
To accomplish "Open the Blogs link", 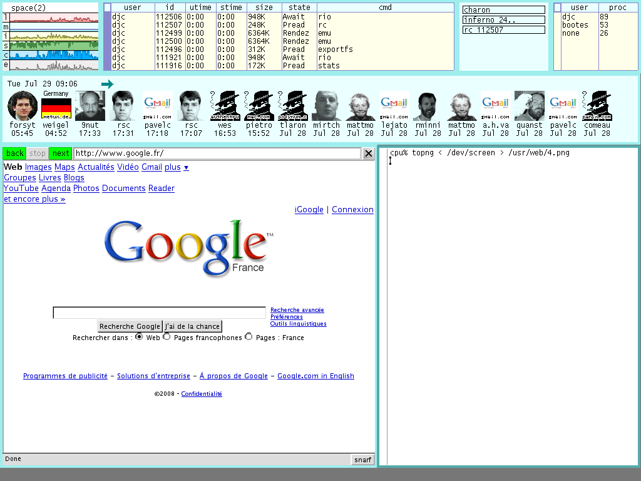I will (x=74, y=178).
